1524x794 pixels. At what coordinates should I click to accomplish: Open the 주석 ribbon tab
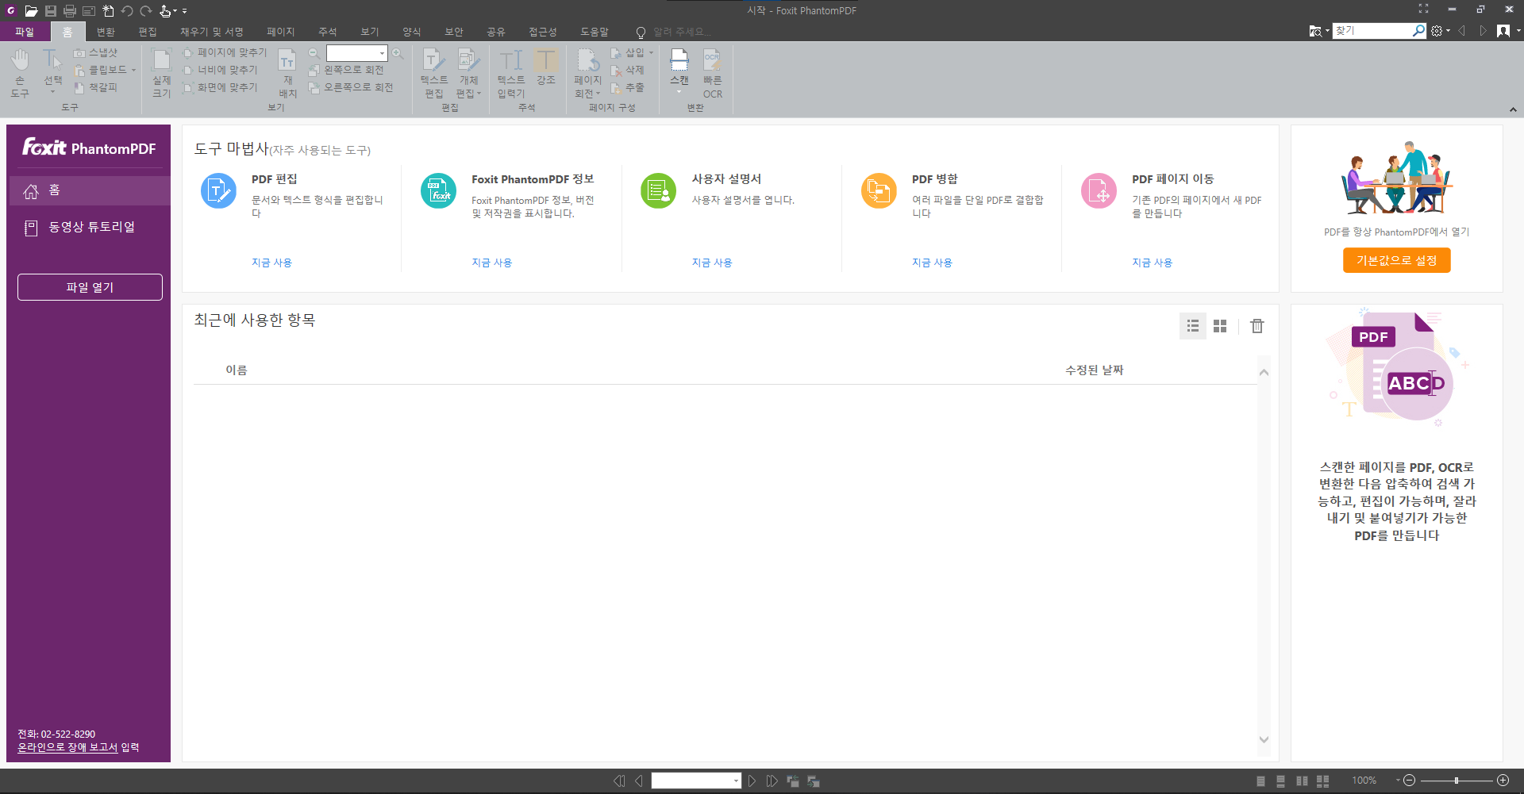(326, 31)
